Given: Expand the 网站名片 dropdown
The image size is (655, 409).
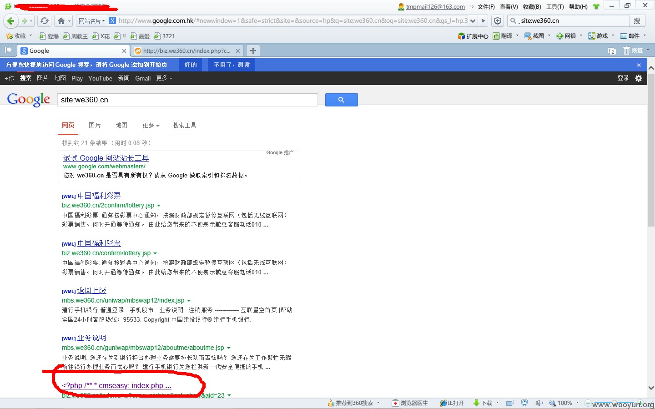Looking at the screenshot, I should [91, 20].
